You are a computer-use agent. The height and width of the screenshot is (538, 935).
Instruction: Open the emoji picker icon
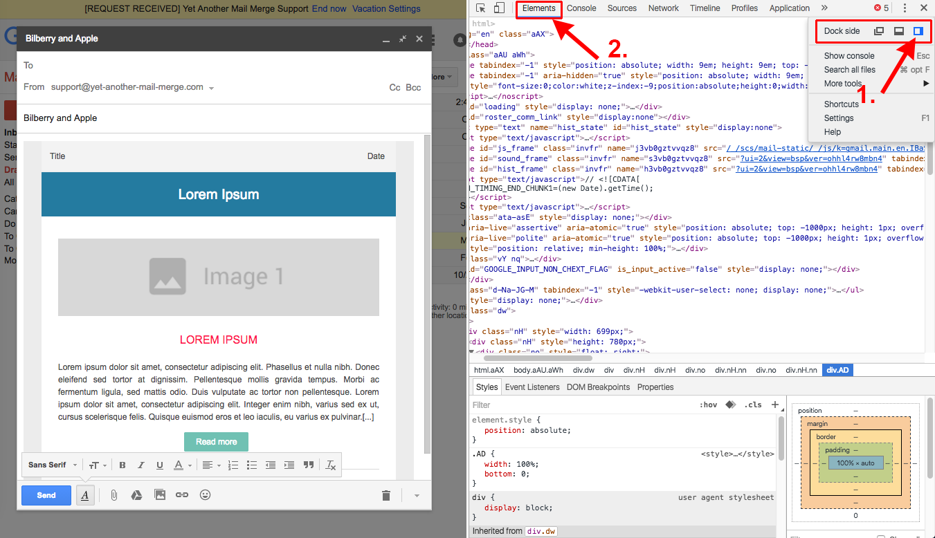(206, 494)
